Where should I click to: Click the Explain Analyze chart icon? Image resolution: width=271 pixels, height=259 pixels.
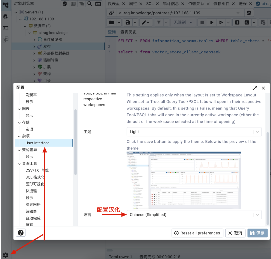point(247,22)
